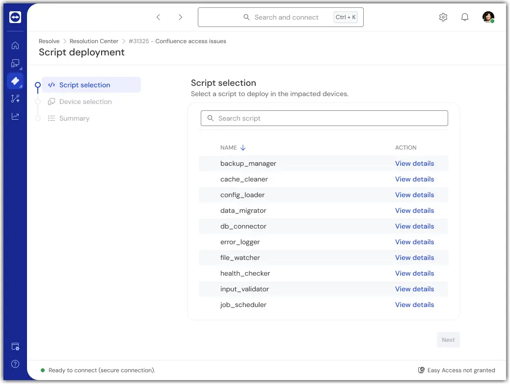Click the Summary list icon
Screen dimensions: 510x384
tap(52, 118)
